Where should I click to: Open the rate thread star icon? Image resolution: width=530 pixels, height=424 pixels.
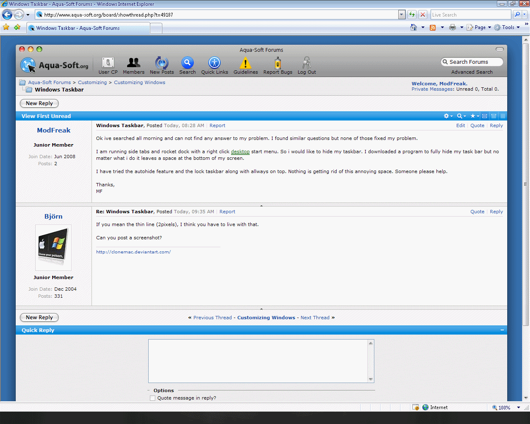(x=473, y=116)
